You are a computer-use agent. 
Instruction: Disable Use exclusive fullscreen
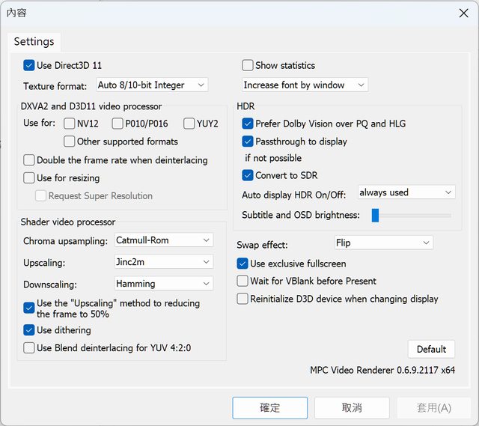(x=242, y=264)
